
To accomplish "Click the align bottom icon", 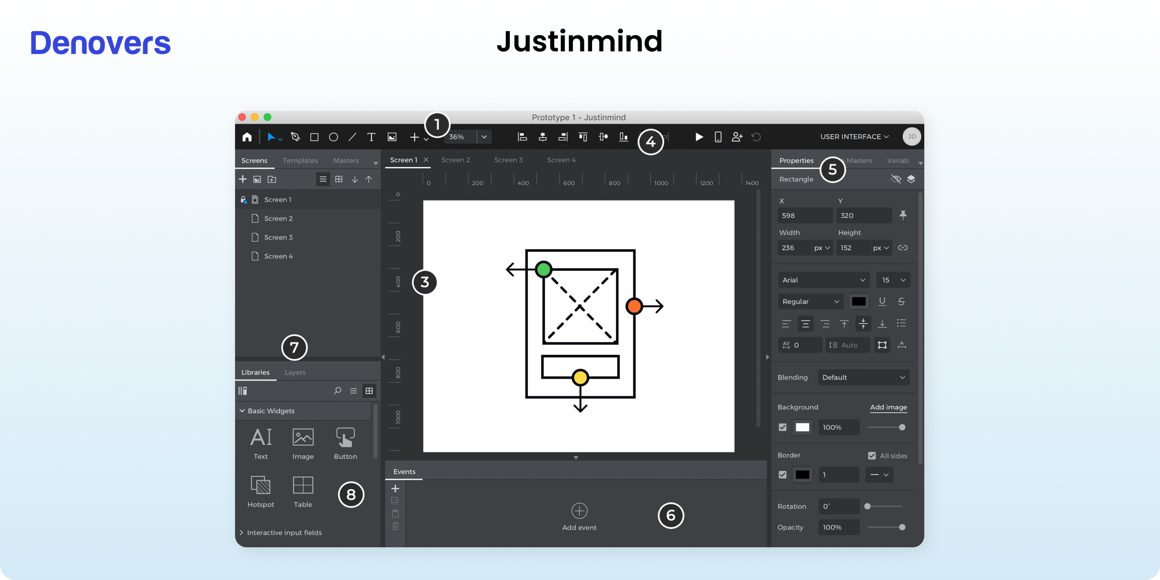I will (624, 137).
